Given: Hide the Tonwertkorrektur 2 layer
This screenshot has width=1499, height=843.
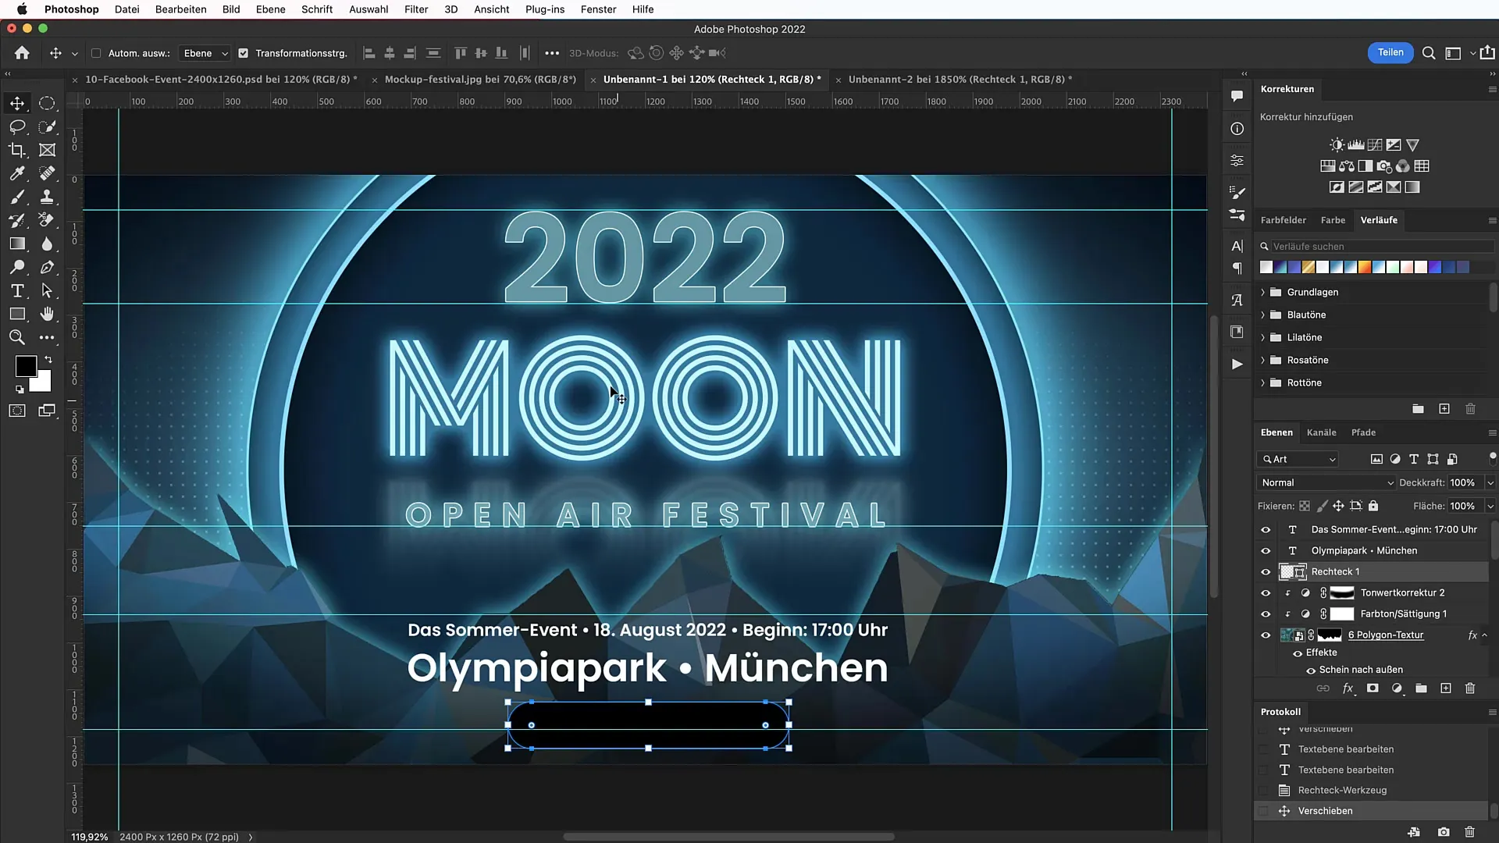Looking at the screenshot, I should click(1266, 593).
